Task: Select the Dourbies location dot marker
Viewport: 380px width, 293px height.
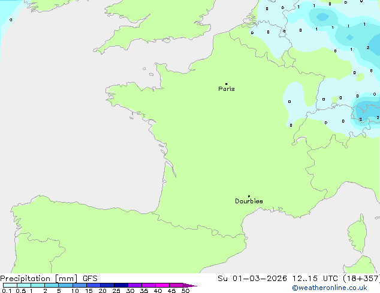Action: (x=249, y=196)
